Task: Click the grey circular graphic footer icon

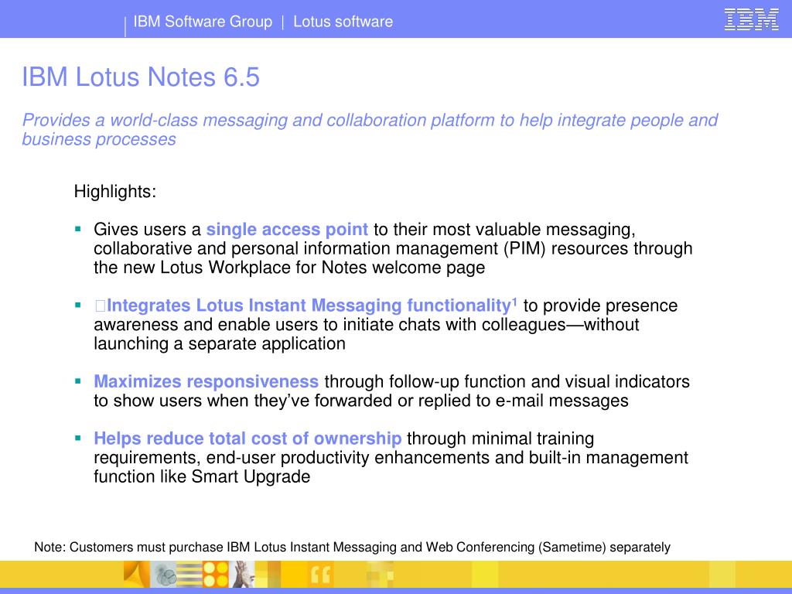Action: pos(163,575)
